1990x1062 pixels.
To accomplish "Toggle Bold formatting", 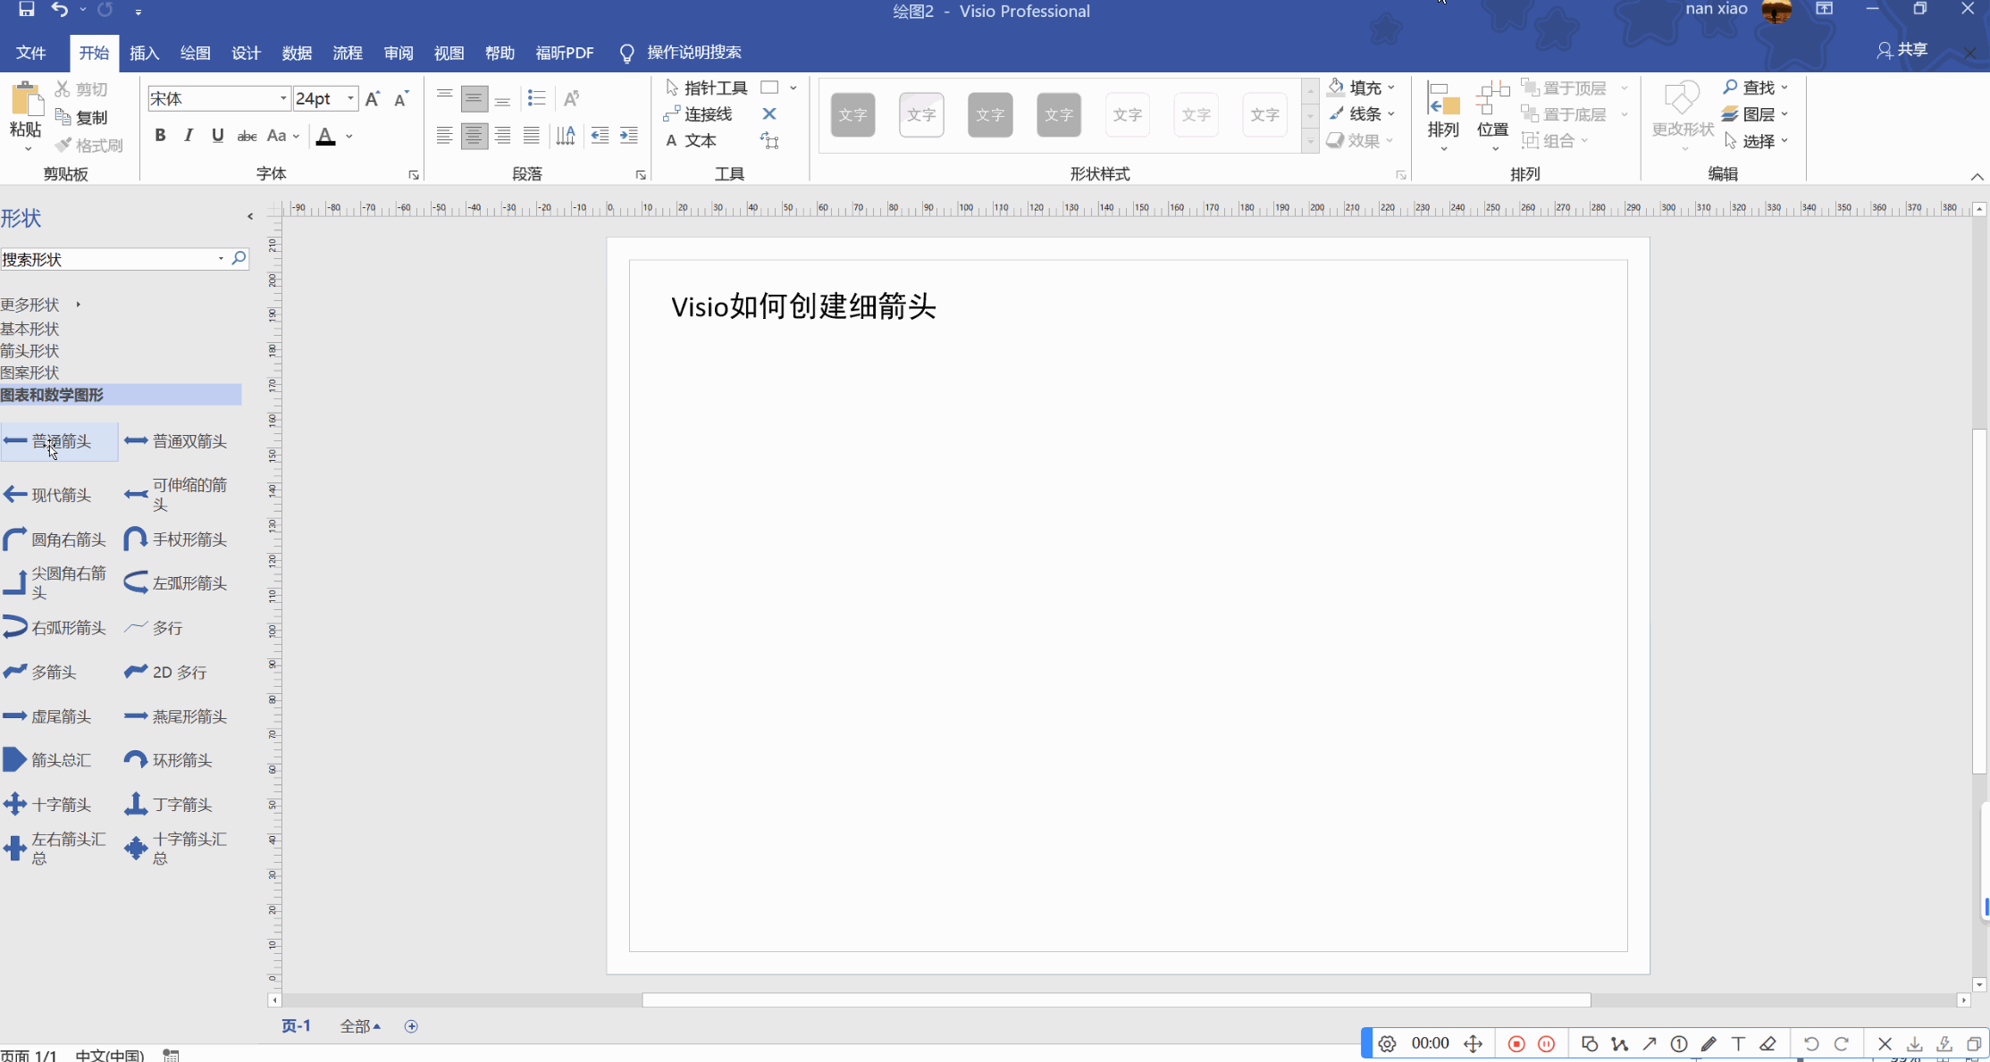I will click(x=160, y=136).
